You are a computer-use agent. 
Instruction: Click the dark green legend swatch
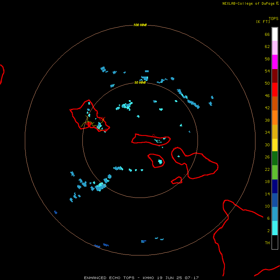[x=275, y=158]
